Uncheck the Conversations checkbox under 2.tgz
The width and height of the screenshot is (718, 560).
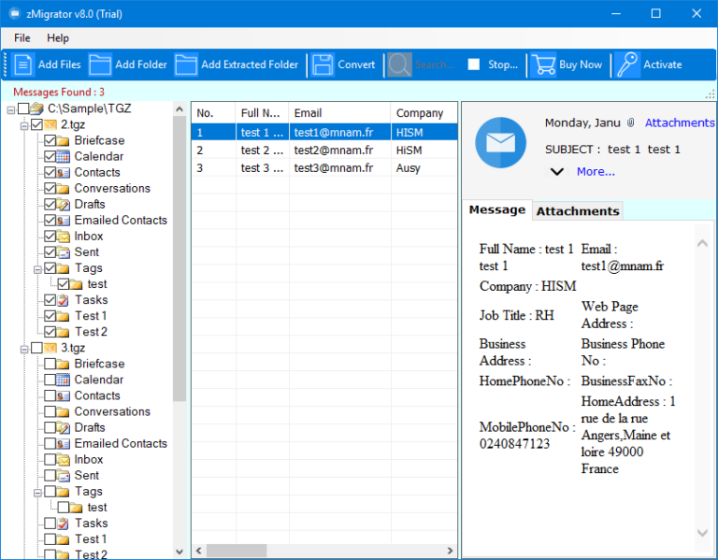(50, 188)
